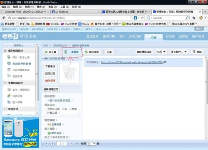The width and height of the screenshot is (208, 150).
Task: Open a new browser tab with plus button
Action: pyautogui.click(x=205, y=12)
